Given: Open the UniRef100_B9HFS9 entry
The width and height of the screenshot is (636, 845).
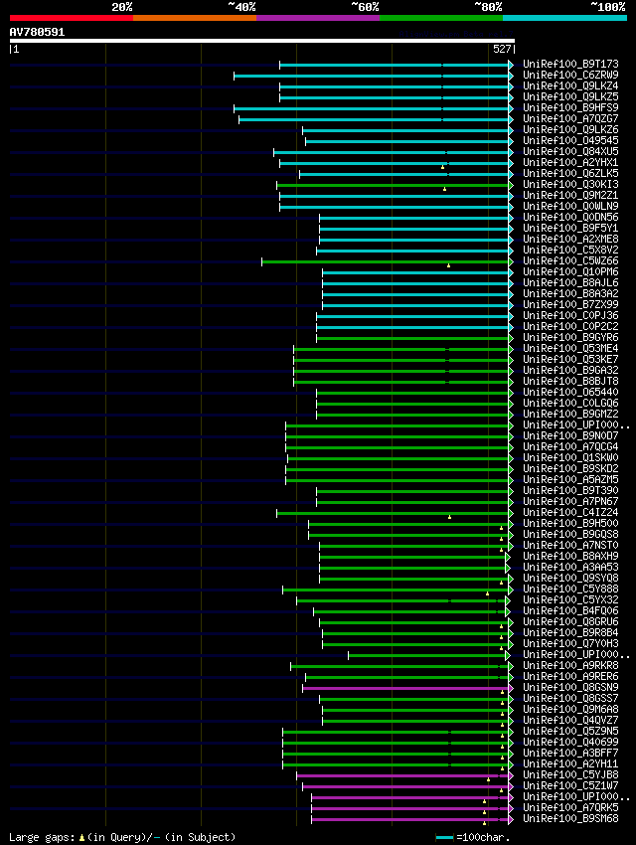Looking at the screenshot, I should pos(570,107).
